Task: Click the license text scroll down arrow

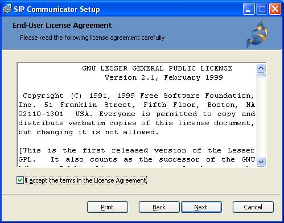Action: pyautogui.click(x=261, y=162)
